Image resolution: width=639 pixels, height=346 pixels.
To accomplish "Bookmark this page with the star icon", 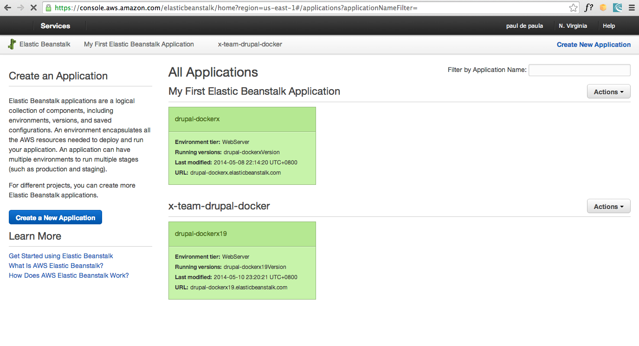I will 574,7.
